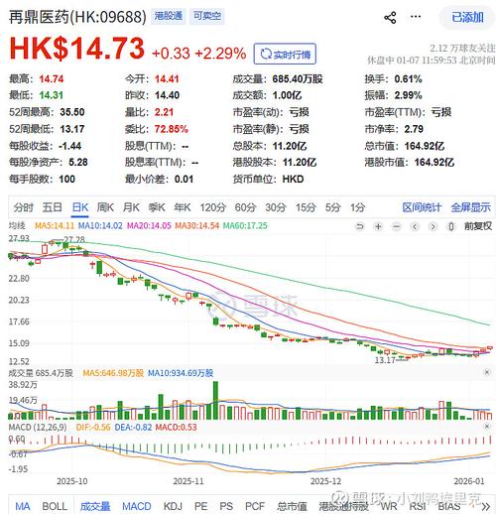The width and height of the screenshot is (496, 514).
Task: Click the tallest green volume bar
Action: click(215, 401)
